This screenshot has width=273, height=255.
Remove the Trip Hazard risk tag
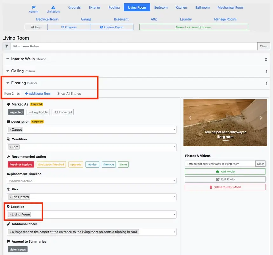click(10, 197)
